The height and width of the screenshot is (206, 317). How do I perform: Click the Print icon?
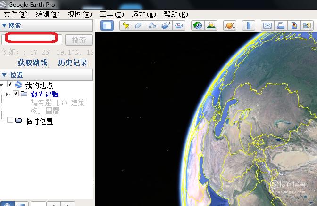pyautogui.click(x=281, y=25)
